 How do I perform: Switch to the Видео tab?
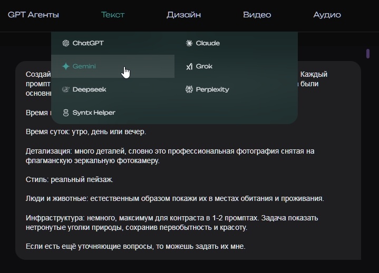point(257,15)
